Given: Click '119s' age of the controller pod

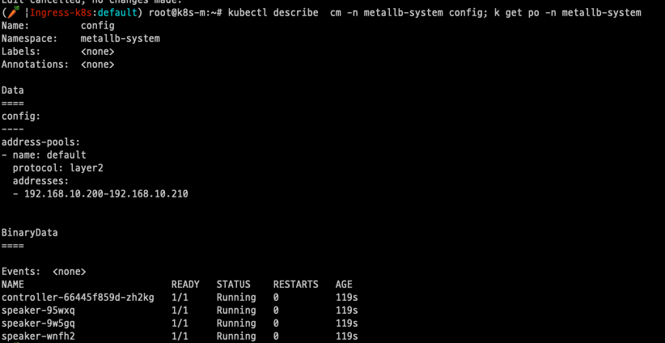Looking at the screenshot, I should pos(346,298).
